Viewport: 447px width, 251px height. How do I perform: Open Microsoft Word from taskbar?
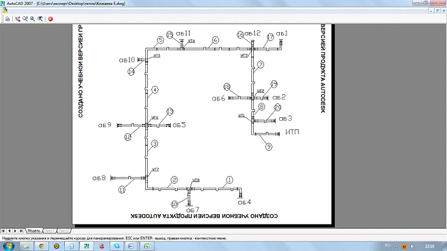tap(131, 246)
